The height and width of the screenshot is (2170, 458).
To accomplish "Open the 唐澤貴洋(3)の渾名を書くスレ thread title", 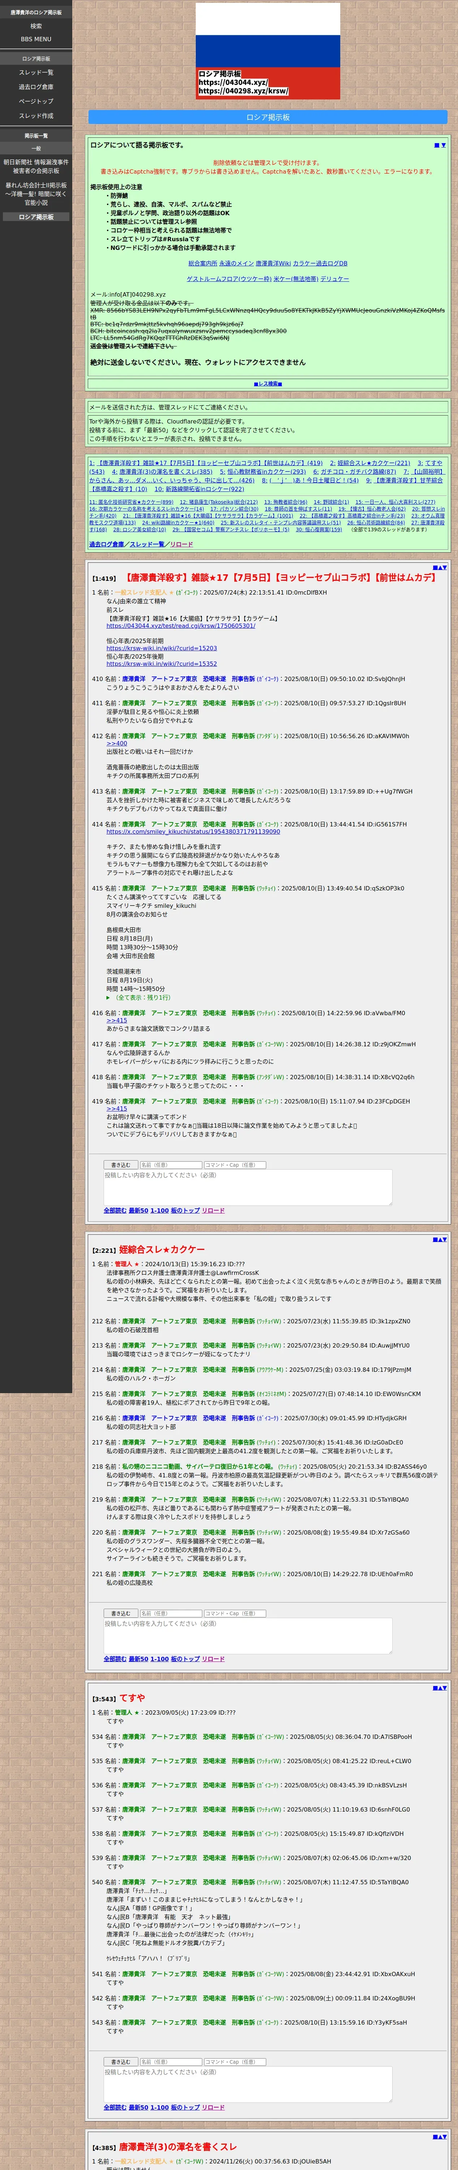I will (x=178, y=2146).
